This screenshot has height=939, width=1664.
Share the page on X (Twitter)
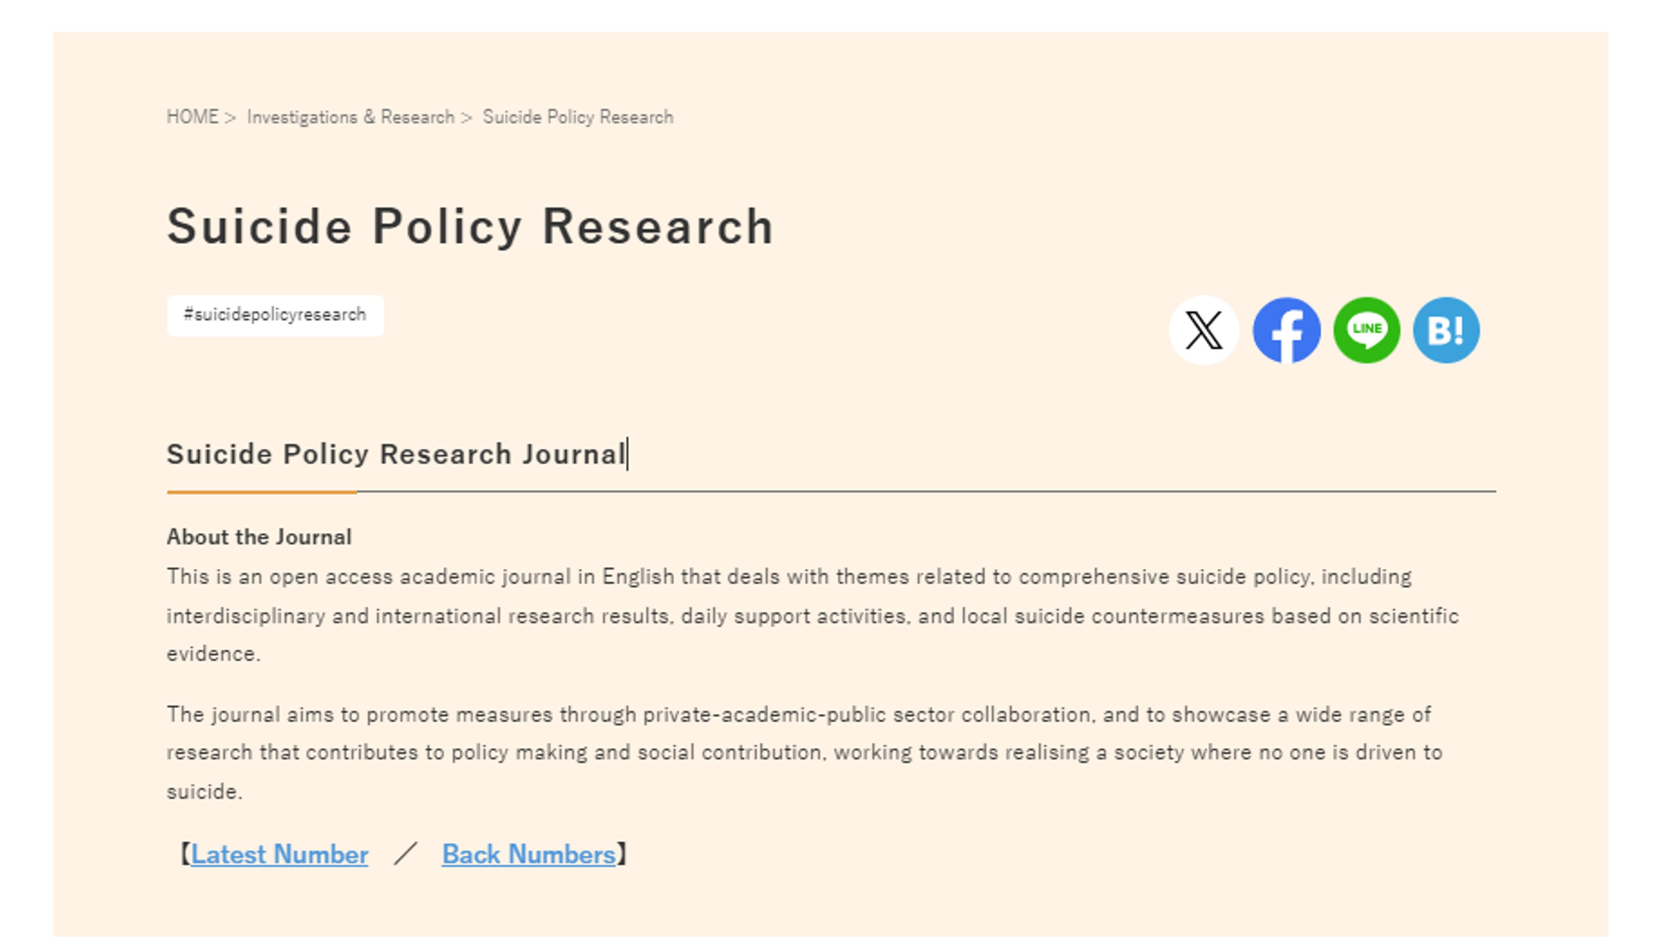click(x=1204, y=330)
